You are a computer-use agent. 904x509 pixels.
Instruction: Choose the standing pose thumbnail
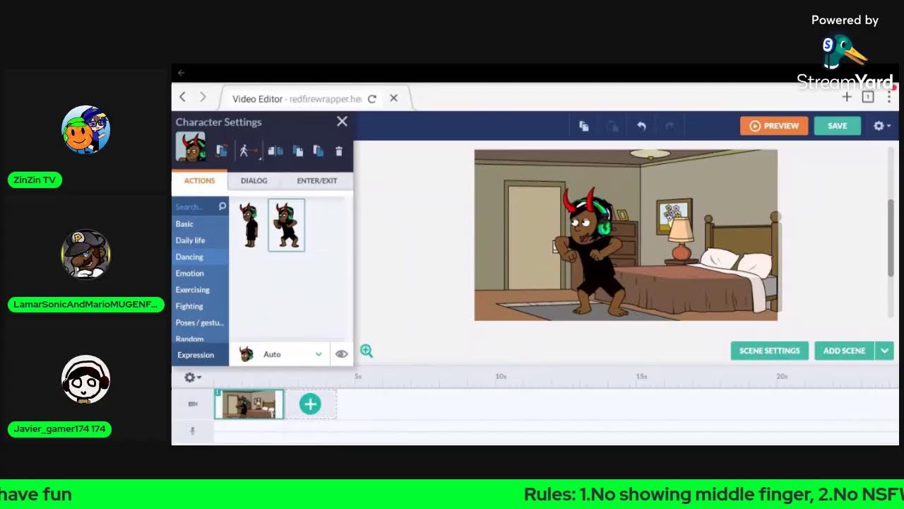[249, 225]
